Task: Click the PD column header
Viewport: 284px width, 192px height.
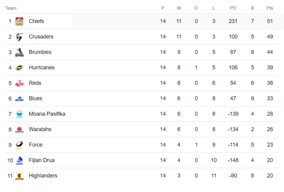Action: pos(233,8)
